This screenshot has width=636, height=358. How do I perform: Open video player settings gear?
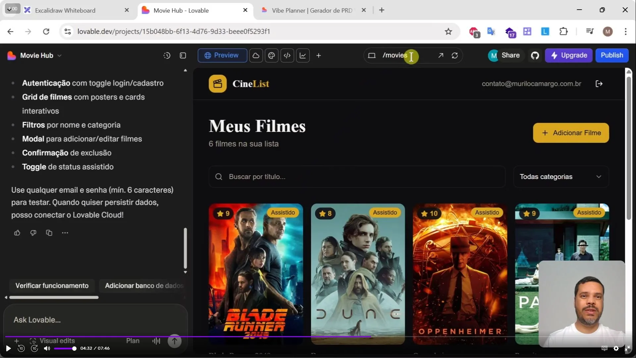click(616, 348)
